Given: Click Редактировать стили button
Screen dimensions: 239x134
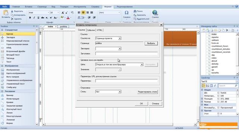Looking at the screenshot, I should pyautogui.click(x=148, y=92).
